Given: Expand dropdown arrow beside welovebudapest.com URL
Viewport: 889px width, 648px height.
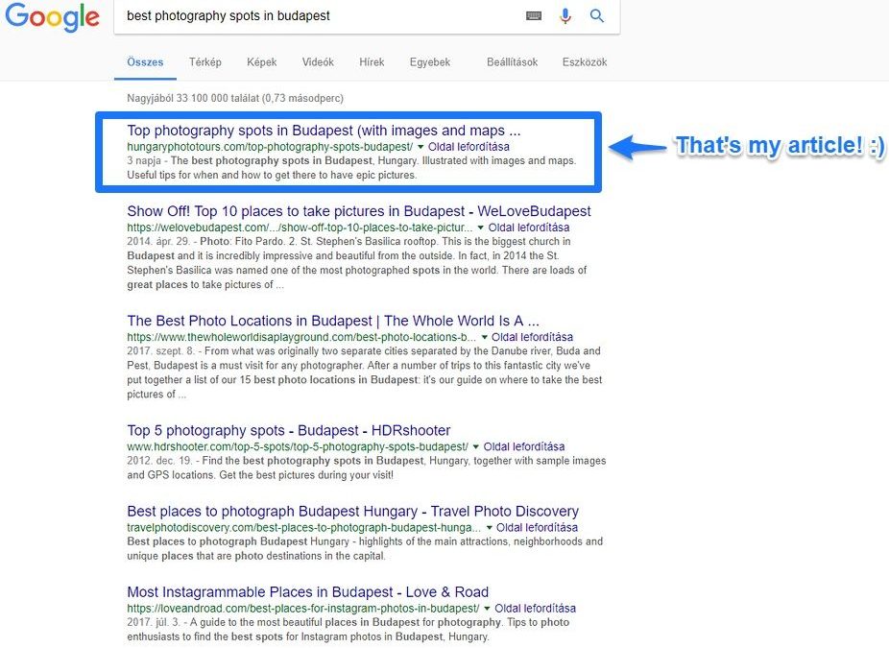Looking at the screenshot, I should pyautogui.click(x=481, y=228).
